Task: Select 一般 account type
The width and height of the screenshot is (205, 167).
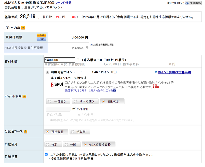Action: [x=72, y=144]
